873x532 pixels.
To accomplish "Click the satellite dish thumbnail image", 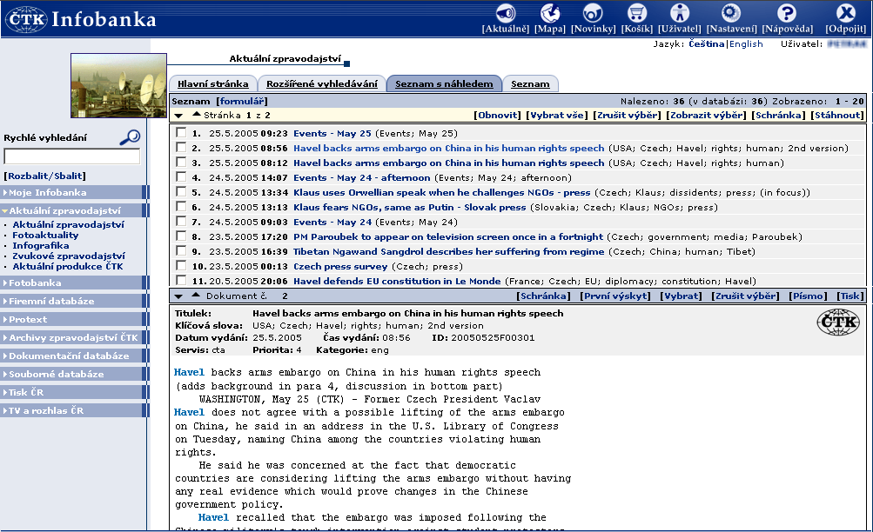I will (x=118, y=85).
